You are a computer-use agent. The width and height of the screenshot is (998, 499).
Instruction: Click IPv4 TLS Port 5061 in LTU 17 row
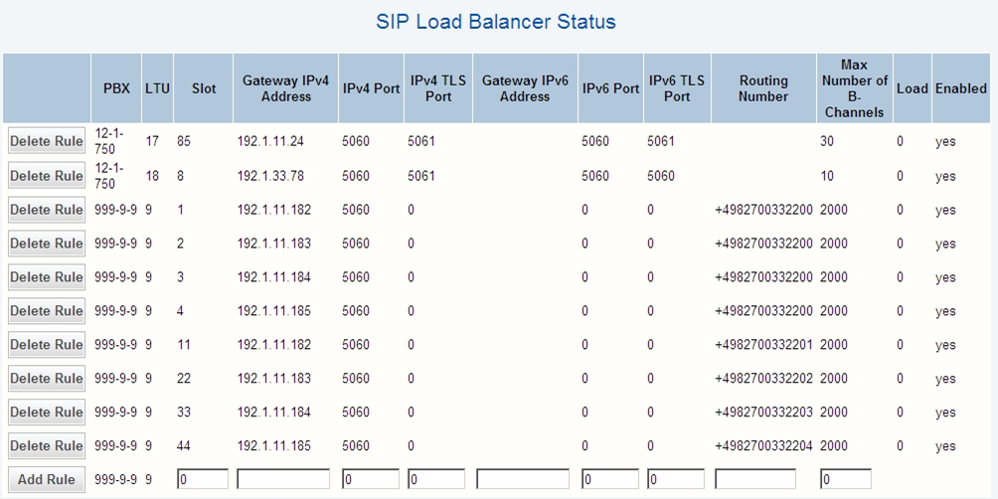coord(421,141)
